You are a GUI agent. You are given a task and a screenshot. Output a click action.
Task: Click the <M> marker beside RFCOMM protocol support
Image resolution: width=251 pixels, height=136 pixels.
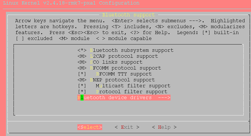[82, 68]
